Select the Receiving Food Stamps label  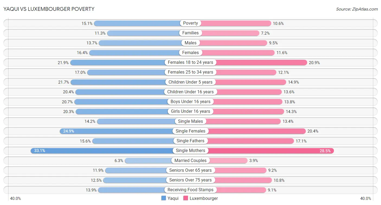click(x=190, y=190)
